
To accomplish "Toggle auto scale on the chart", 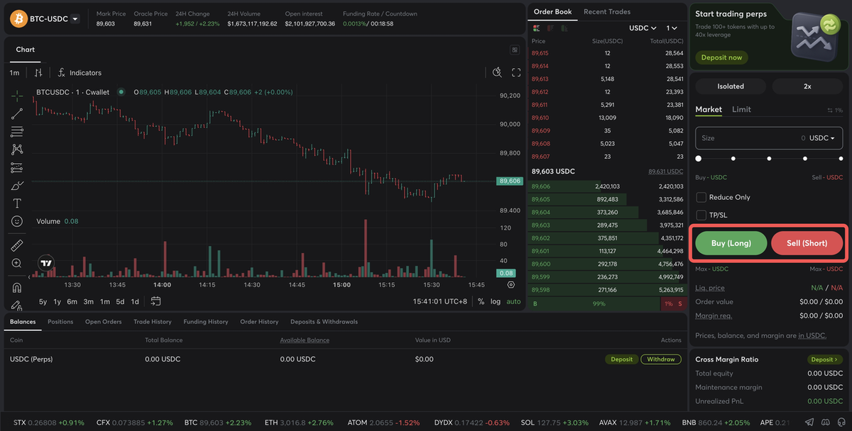I will (x=513, y=301).
